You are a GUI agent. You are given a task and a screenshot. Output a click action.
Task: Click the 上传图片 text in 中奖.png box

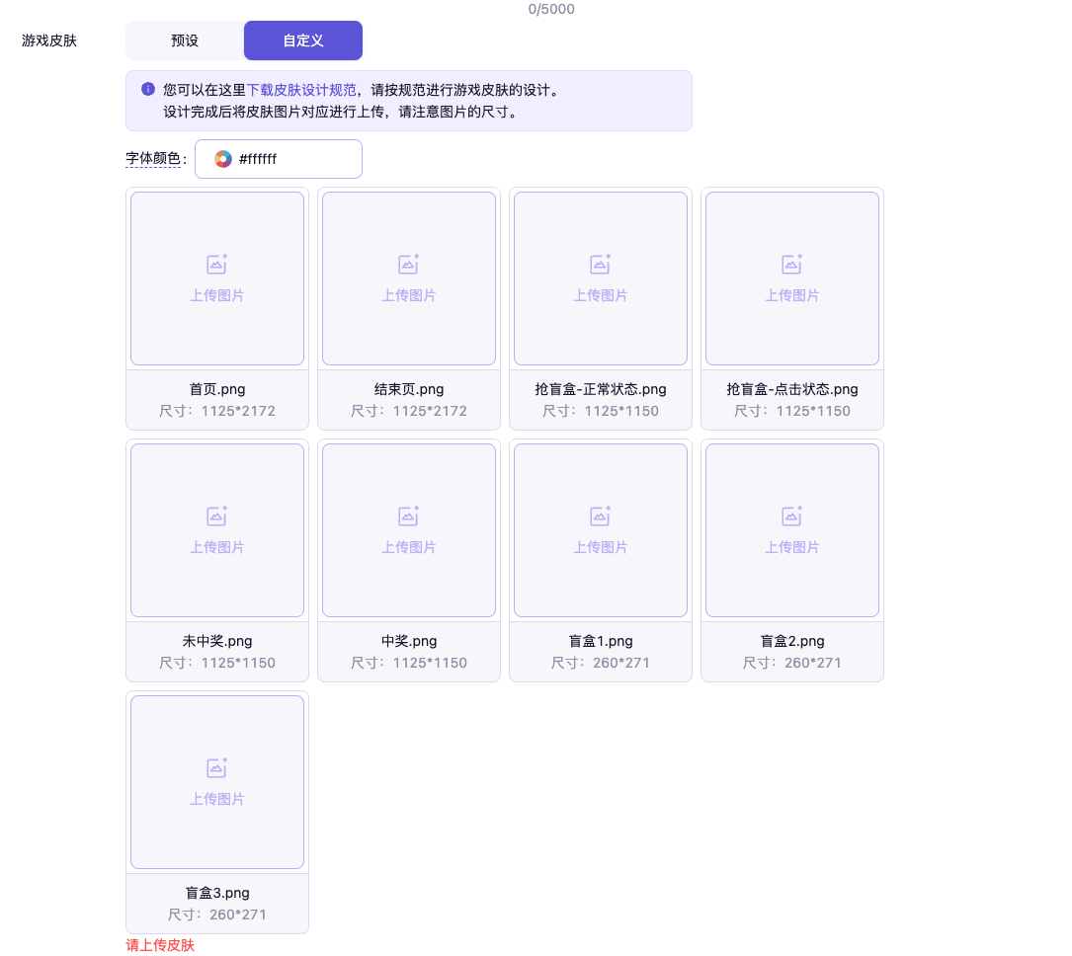click(x=409, y=547)
